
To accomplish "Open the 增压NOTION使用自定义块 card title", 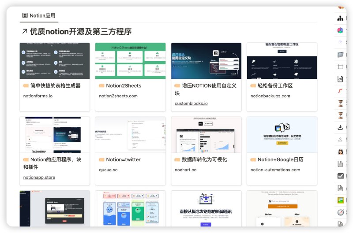I will 206,89.
